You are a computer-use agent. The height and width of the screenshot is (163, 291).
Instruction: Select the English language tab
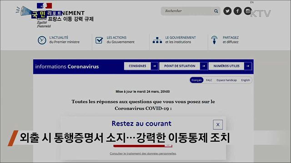(246, 80)
